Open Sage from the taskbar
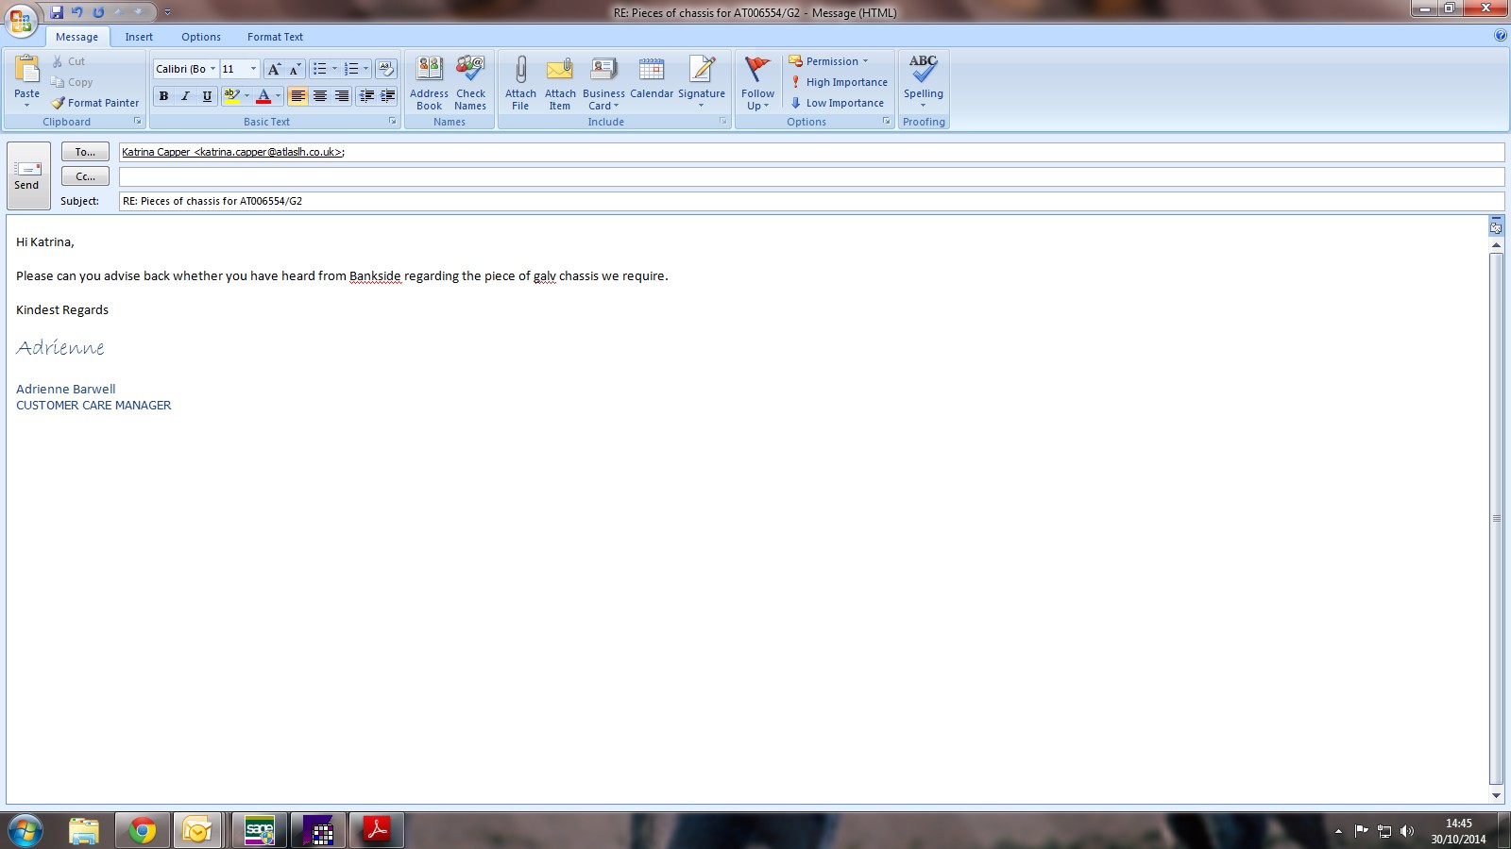The width and height of the screenshot is (1511, 849). pos(259,831)
